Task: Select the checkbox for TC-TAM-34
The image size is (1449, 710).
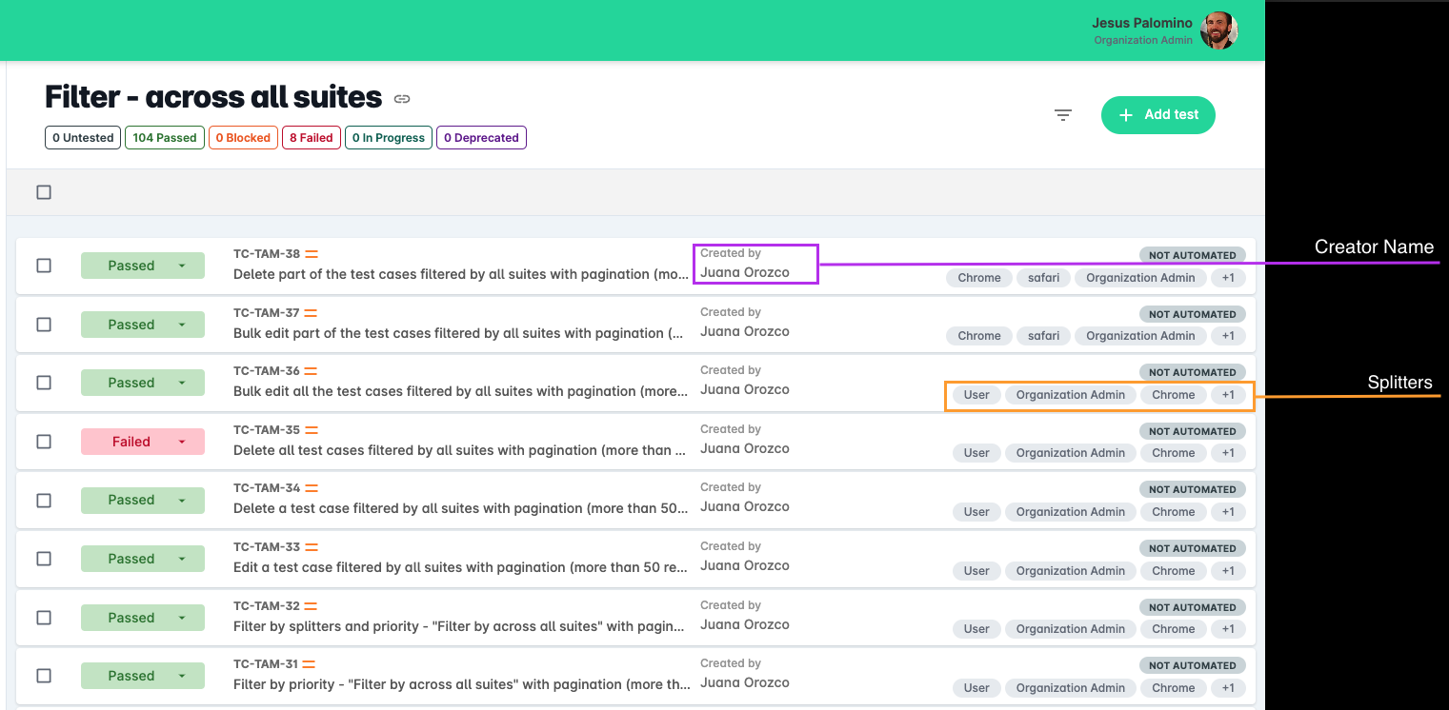Action: 44,500
